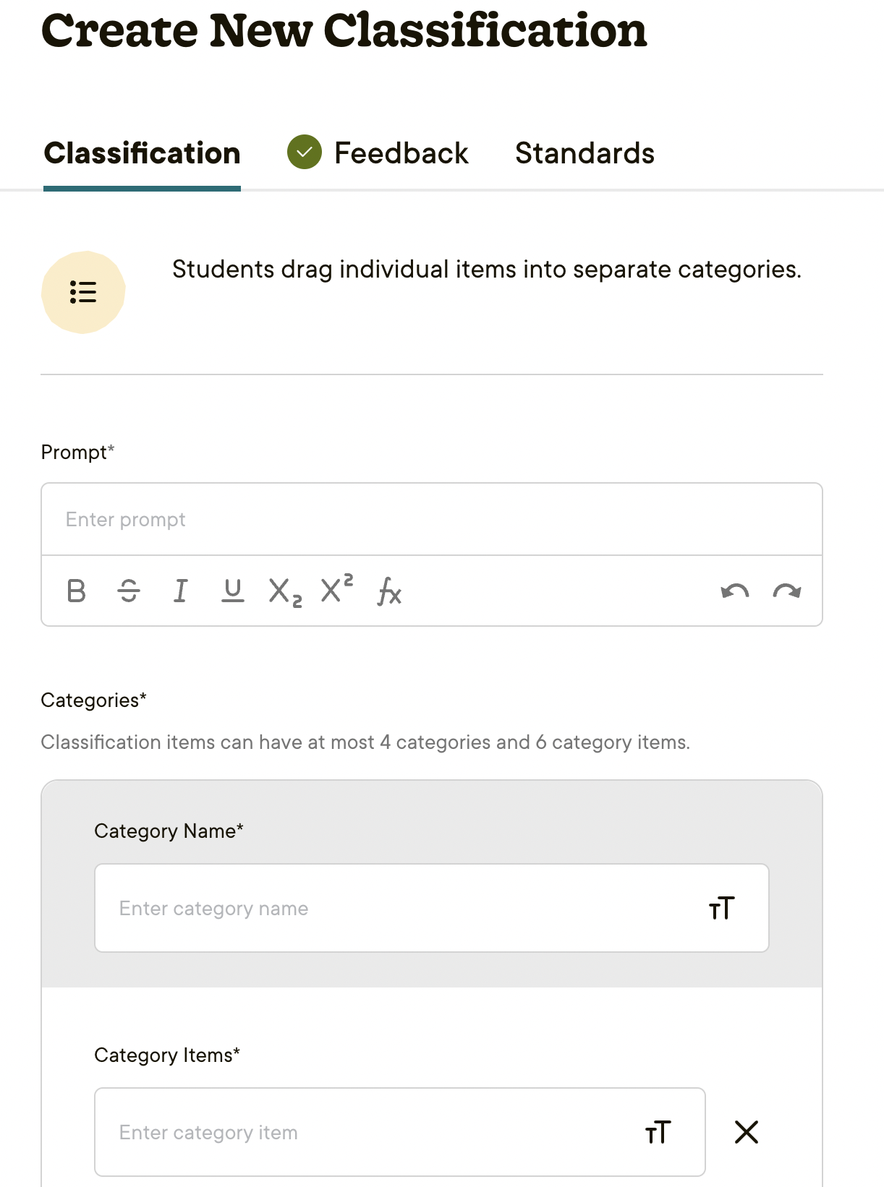Click the undo arrow in the prompt toolbar
Image resolution: width=884 pixels, height=1187 pixels.
pos(734,591)
